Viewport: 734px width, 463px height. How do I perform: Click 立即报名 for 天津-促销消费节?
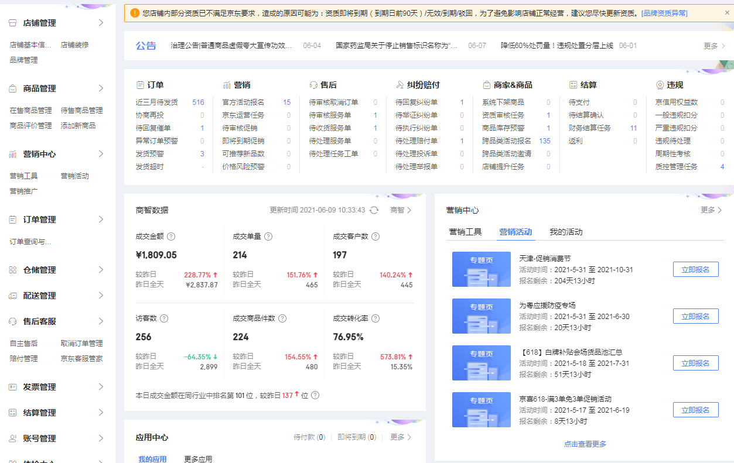695,269
